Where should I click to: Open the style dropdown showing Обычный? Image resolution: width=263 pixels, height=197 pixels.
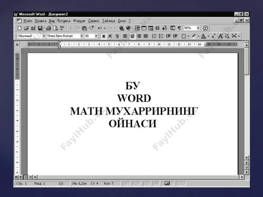[x=44, y=36]
